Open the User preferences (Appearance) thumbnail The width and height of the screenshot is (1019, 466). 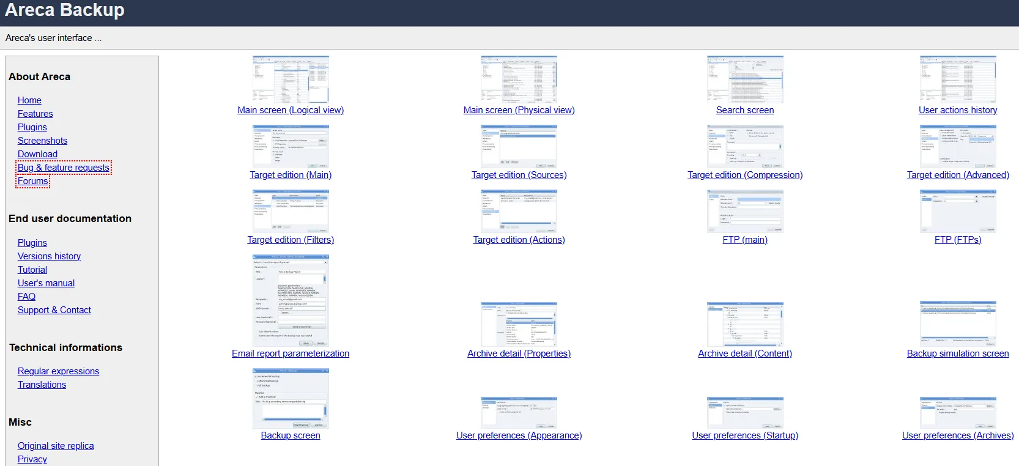[x=519, y=412]
